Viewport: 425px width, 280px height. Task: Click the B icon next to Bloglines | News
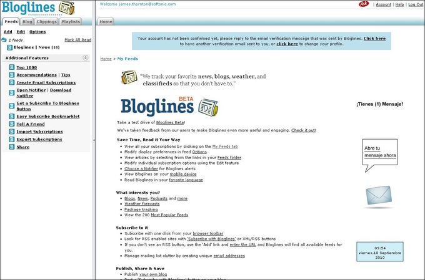pyautogui.click(x=10, y=47)
